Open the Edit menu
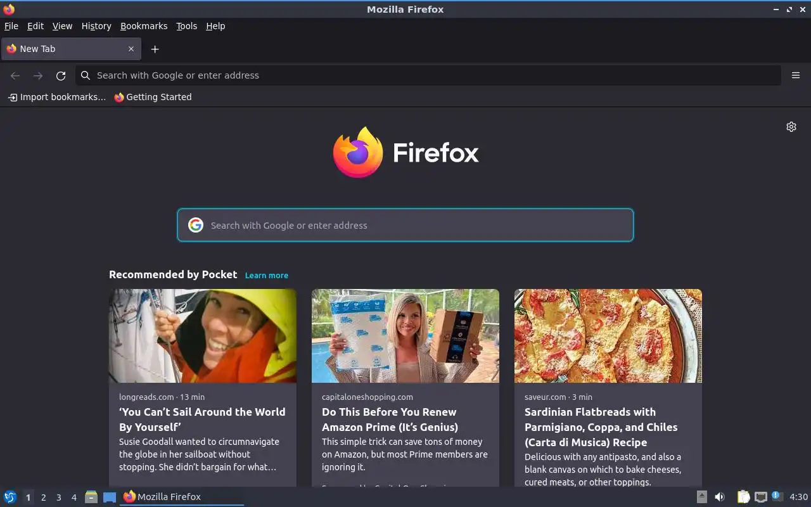 point(35,26)
